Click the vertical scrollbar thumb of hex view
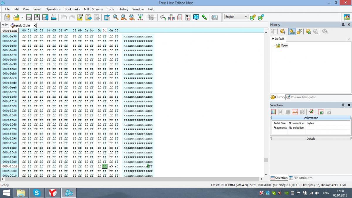 (x=266, y=160)
